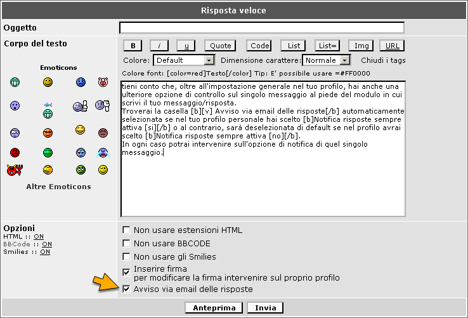Click the Anteprima preview button
The height and width of the screenshot is (318, 468).
214,308
